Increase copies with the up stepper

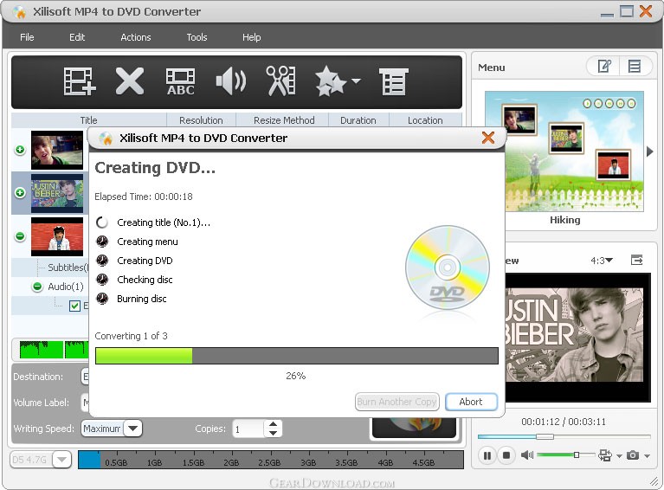click(x=274, y=424)
